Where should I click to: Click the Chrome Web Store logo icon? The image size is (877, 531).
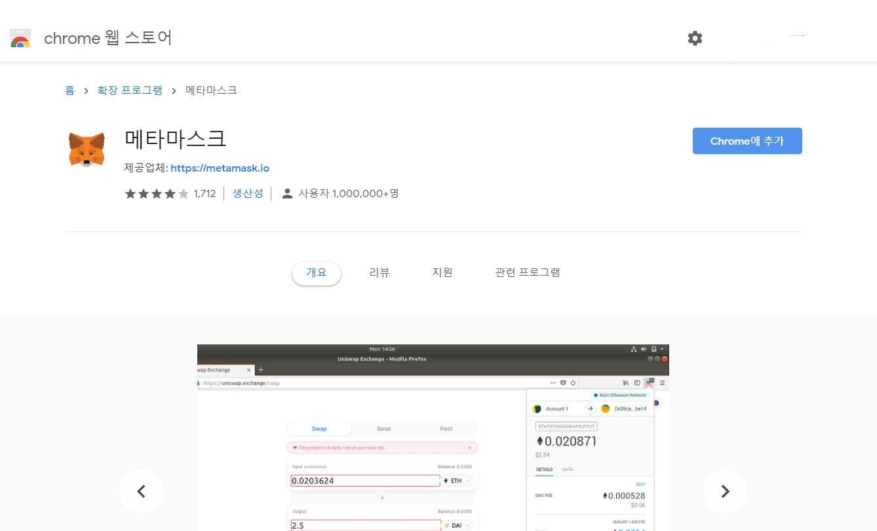[x=20, y=39]
